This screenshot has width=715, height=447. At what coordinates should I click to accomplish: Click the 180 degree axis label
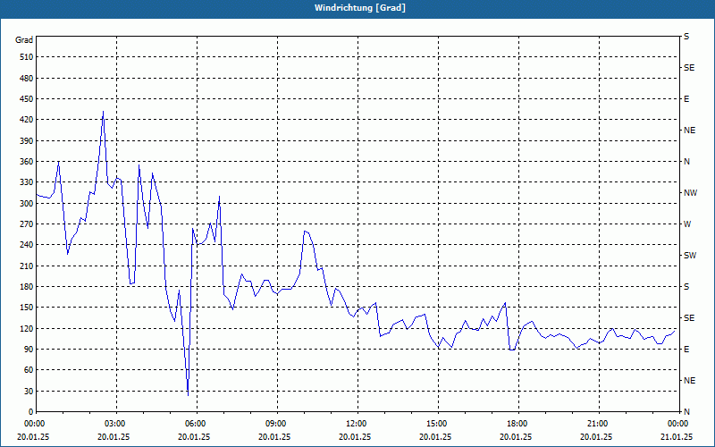[27, 287]
